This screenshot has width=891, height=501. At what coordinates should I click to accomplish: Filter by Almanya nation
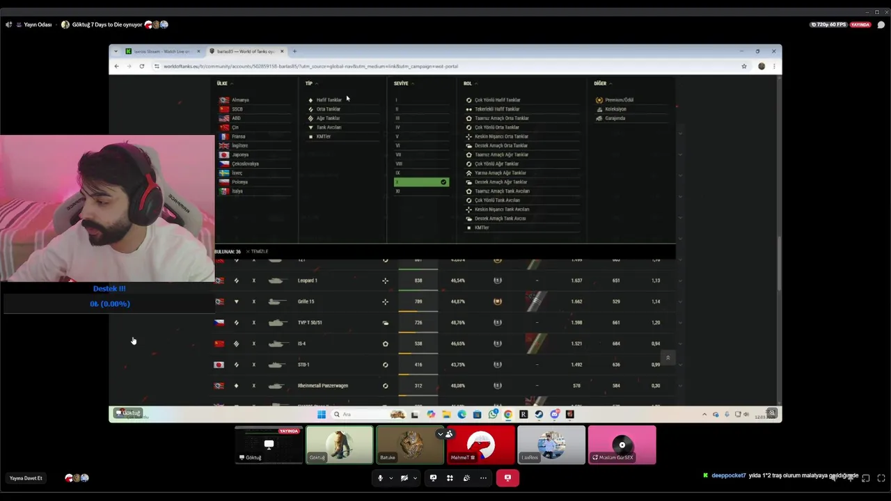click(x=255, y=100)
